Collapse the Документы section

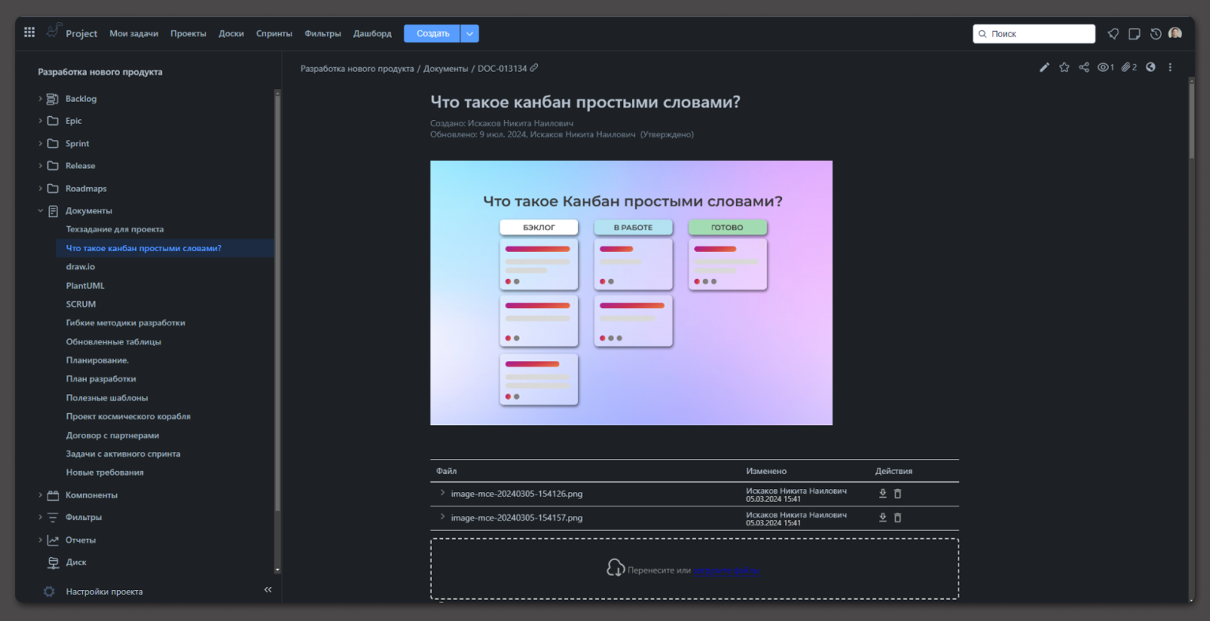(x=40, y=211)
